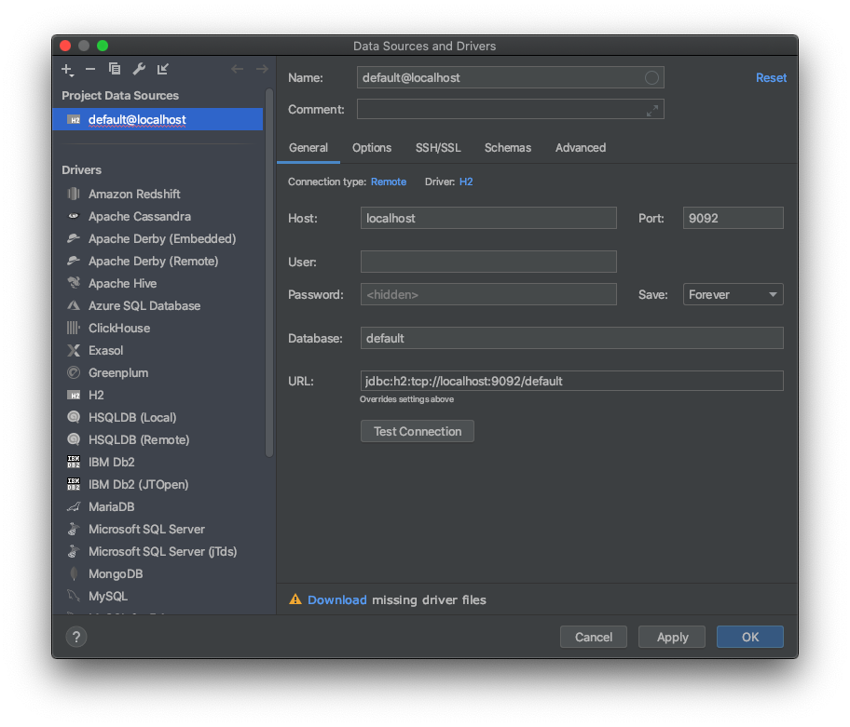Select Apache Derby (Embedded) driver
The width and height of the screenshot is (850, 727).
(x=158, y=238)
